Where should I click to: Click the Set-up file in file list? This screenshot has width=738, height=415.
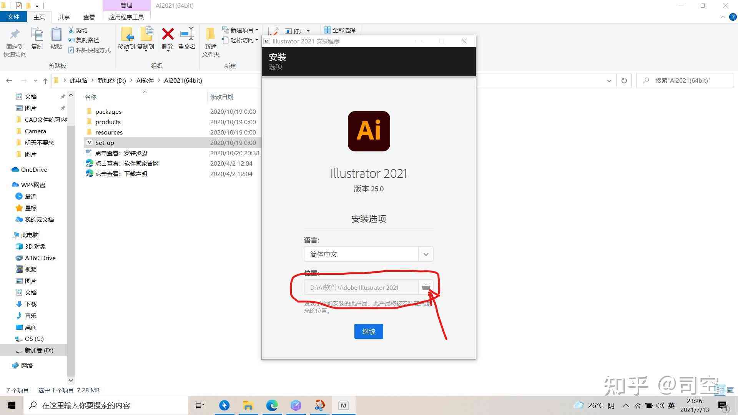105,143
